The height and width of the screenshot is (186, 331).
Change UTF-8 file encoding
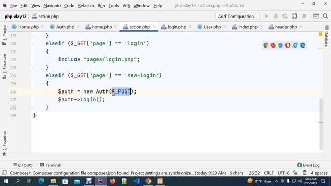click(283, 173)
